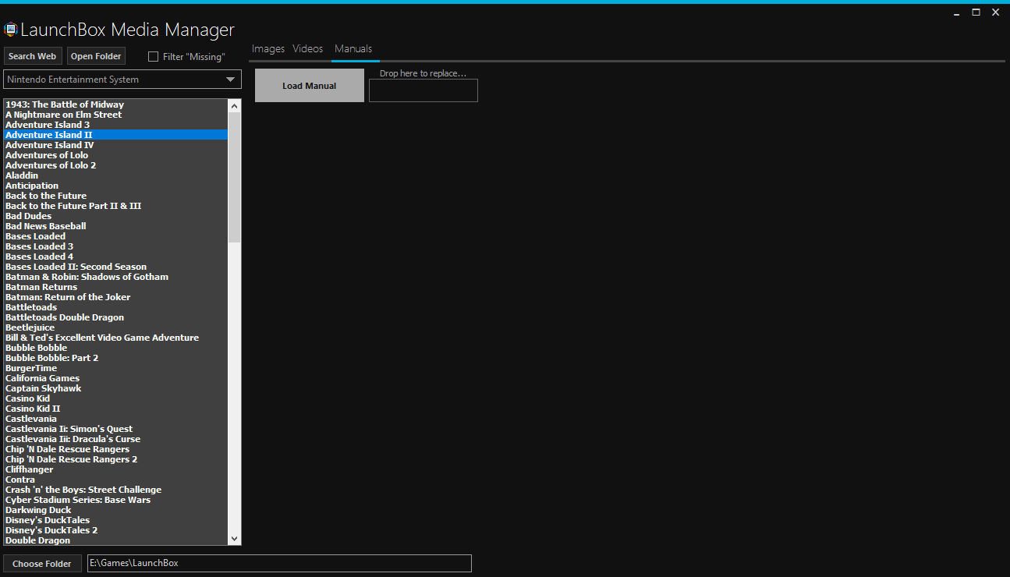Screen dimensions: 1010x577
Task: Select Anticipation in the game list
Action: coord(115,186)
